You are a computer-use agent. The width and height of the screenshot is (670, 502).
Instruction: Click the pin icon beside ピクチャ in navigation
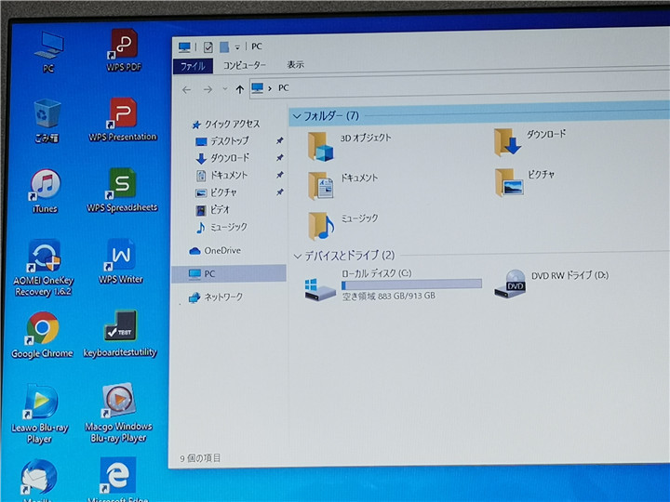click(279, 192)
